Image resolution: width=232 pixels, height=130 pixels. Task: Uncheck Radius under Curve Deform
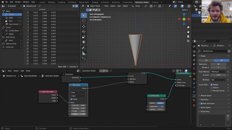tap(211, 84)
